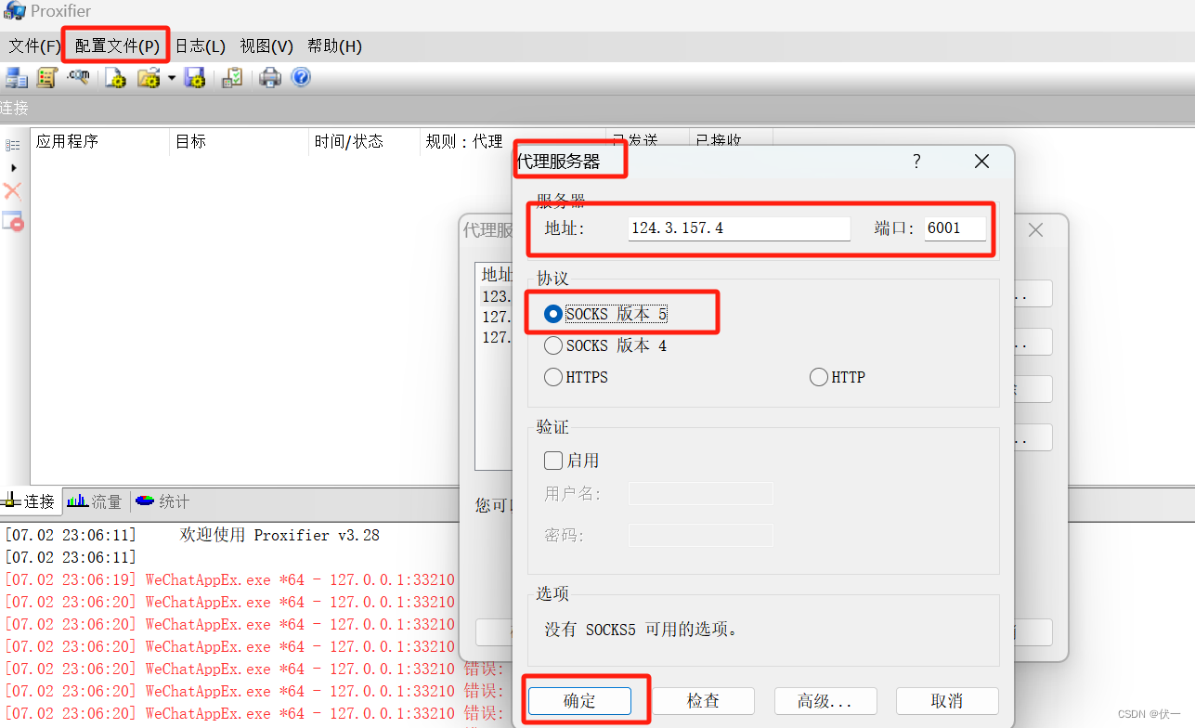Switch to the 连接 tab
This screenshot has width=1195, height=728.
31,501
